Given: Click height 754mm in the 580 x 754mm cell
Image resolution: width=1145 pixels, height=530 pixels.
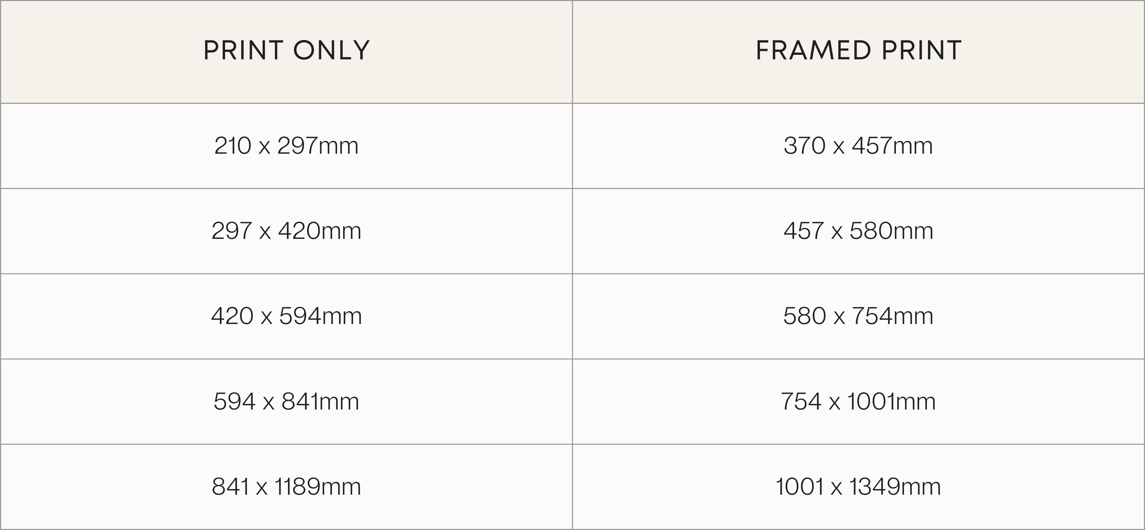Looking at the screenshot, I should click(892, 316).
